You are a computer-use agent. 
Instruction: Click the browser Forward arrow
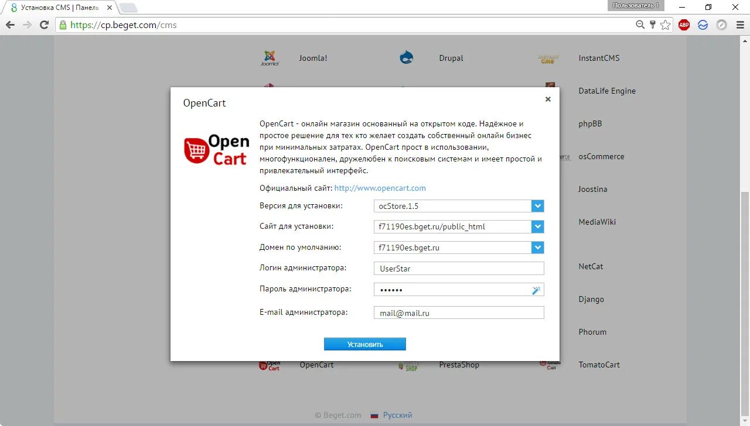pos(27,25)
